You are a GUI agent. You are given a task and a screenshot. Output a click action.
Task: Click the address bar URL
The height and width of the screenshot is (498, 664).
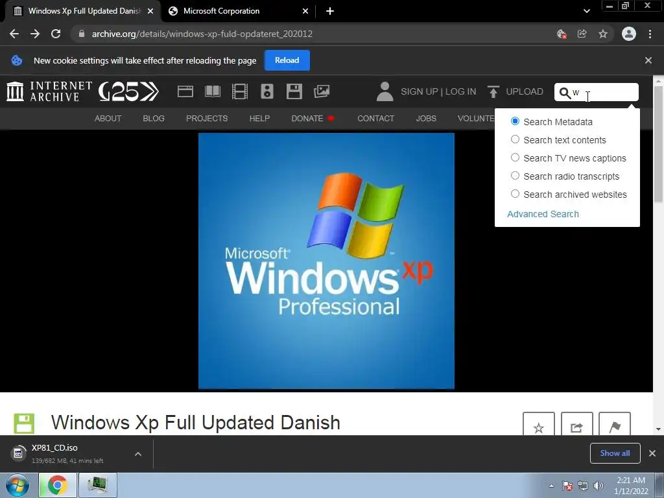[x=202, y=34]
